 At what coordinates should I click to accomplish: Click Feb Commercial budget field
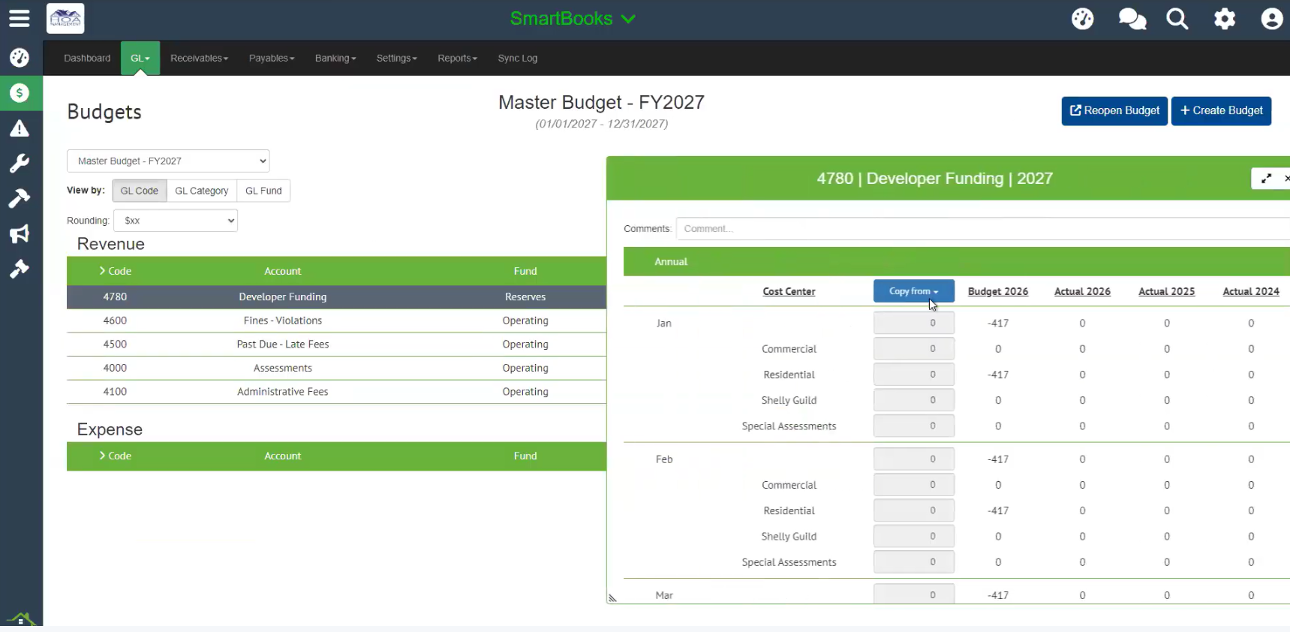click(914, 485)
